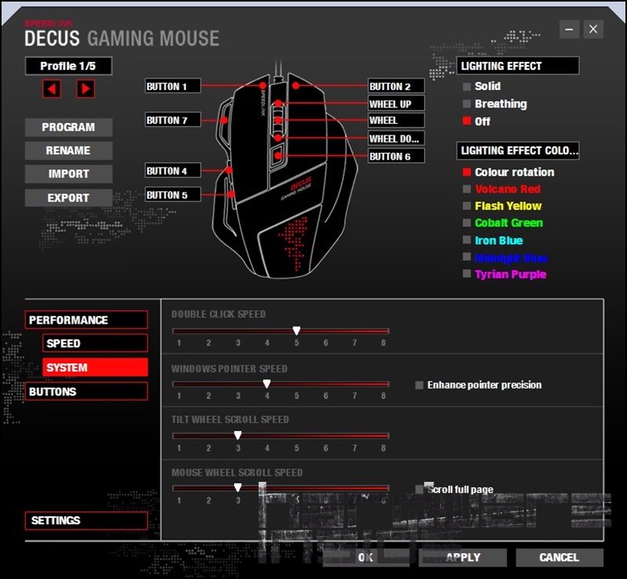The image size is (627, 579).
Task: Select the Button 6 mouse label
Action: (x=396, y=156)
